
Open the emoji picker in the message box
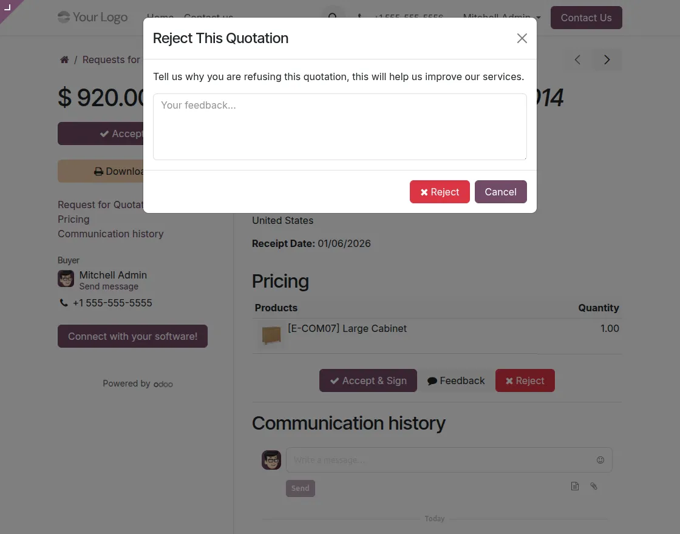tap(600, 460)
